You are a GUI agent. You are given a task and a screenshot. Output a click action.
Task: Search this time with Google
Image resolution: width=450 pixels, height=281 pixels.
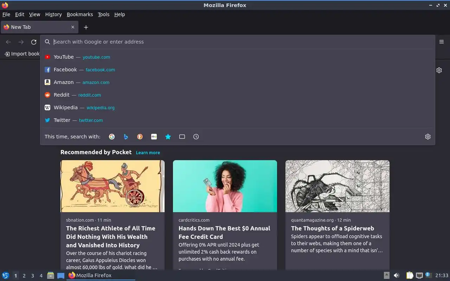pyautogui.click(x=112, y=137)
